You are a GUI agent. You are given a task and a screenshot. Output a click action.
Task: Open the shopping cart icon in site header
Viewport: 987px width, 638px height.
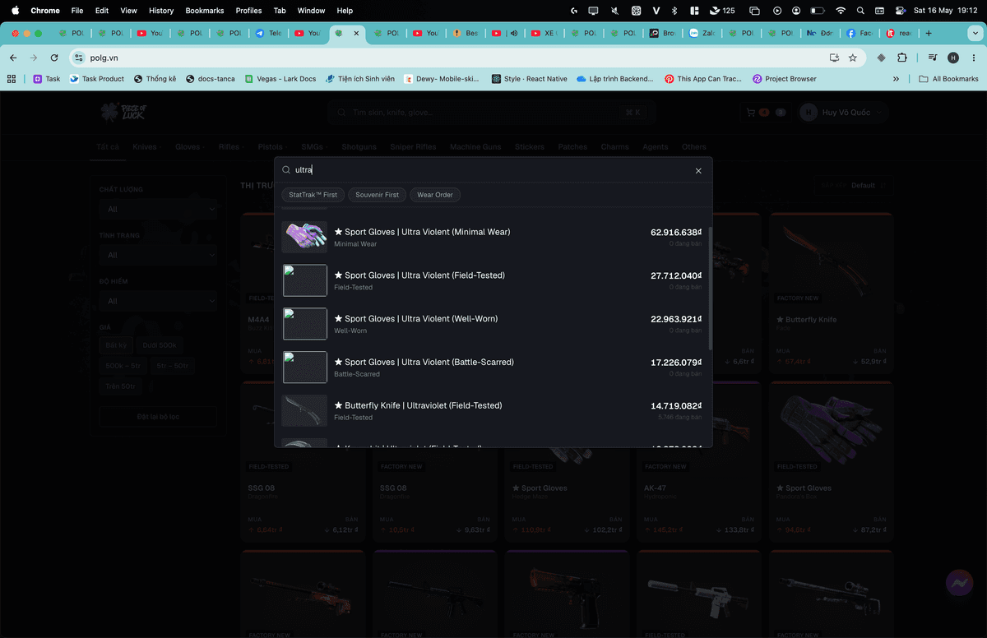(751, 112)
